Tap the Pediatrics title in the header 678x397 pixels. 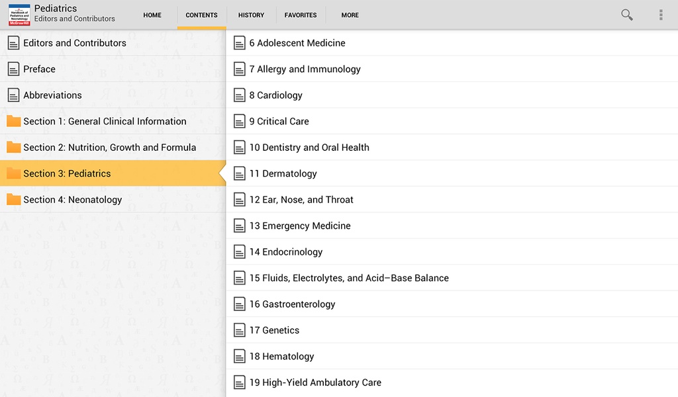[x=56, y=8]
